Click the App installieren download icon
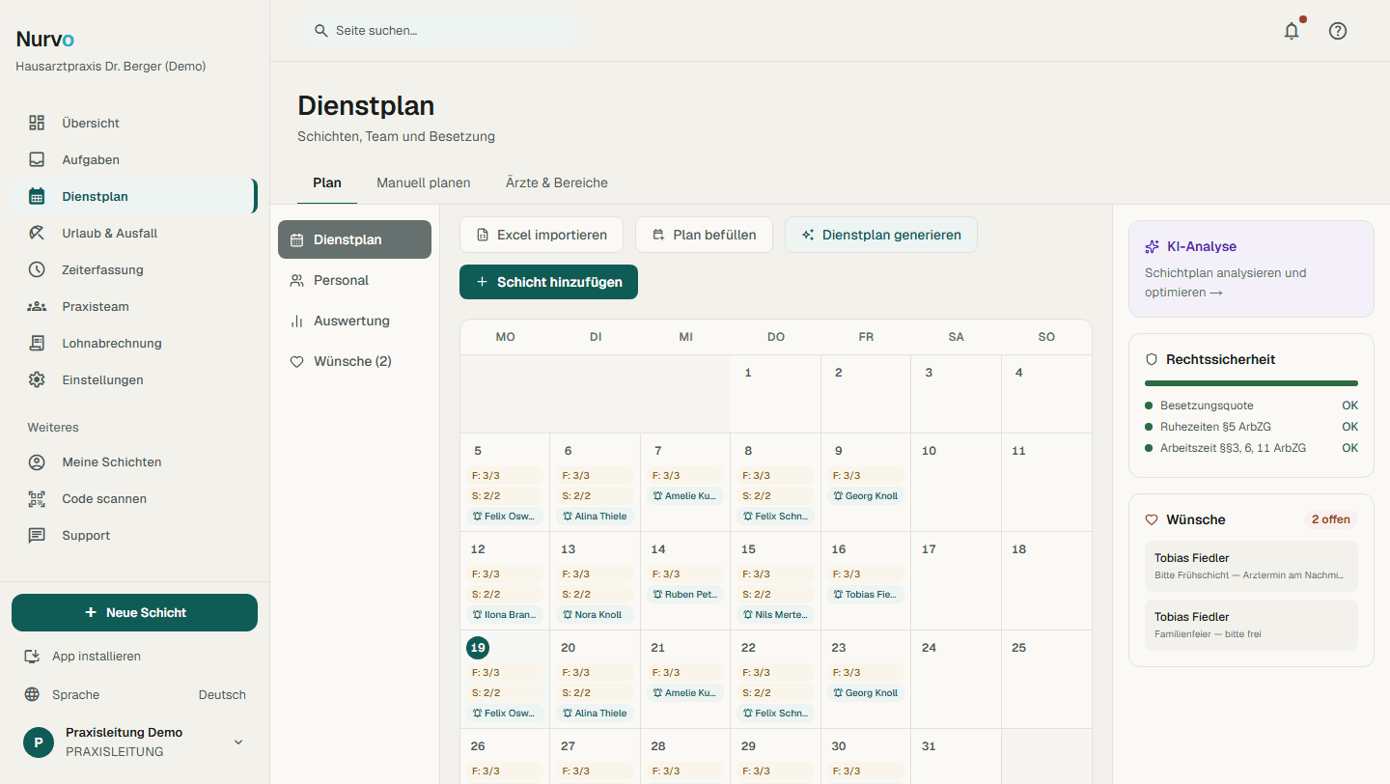1390x784 pixels. 33,656
